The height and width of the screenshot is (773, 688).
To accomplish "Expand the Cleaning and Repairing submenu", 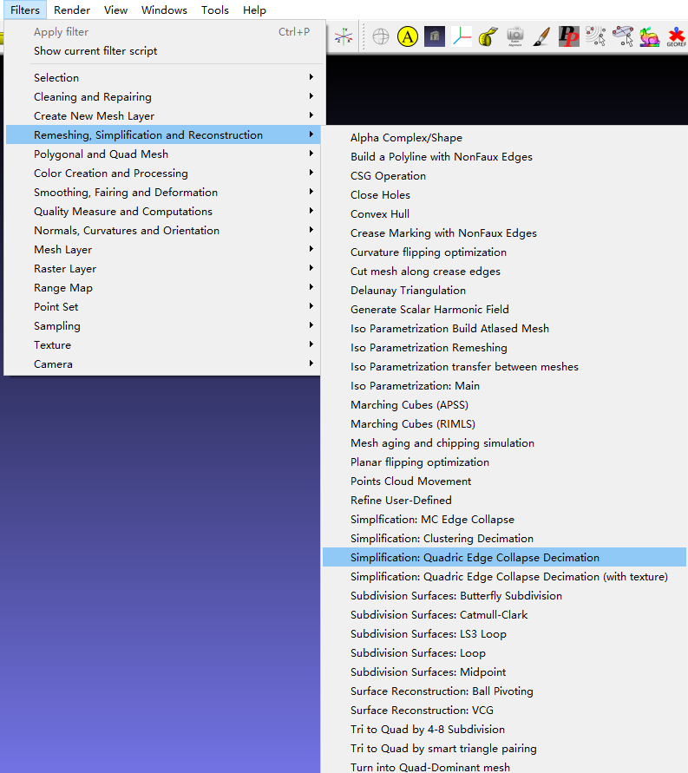I will click(162, 96).
